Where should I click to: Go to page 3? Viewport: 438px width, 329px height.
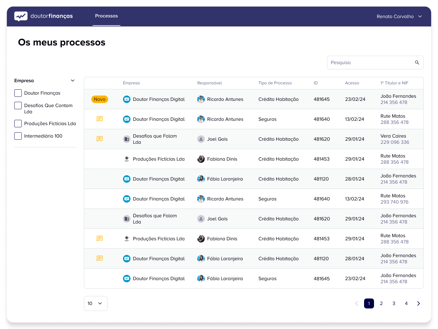(394, 303)
